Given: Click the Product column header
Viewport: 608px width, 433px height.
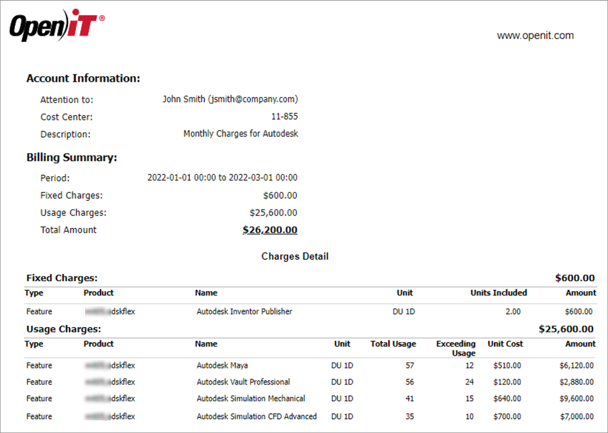Looking at the screenshot, I should click(99, 343).
